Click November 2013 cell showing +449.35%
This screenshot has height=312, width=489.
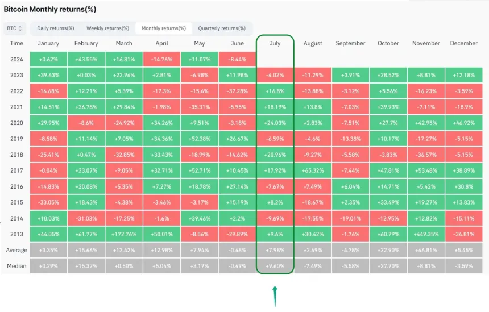point(426,234)
